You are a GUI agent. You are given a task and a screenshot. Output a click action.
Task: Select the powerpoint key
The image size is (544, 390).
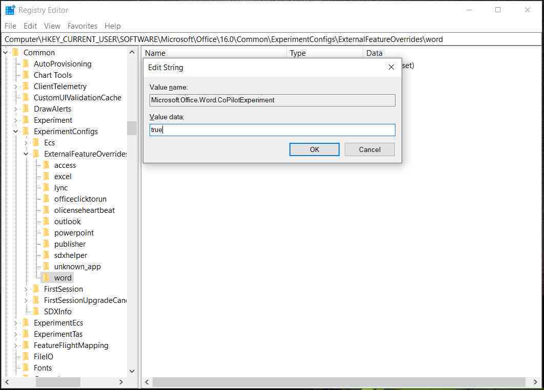coord(74,233)
